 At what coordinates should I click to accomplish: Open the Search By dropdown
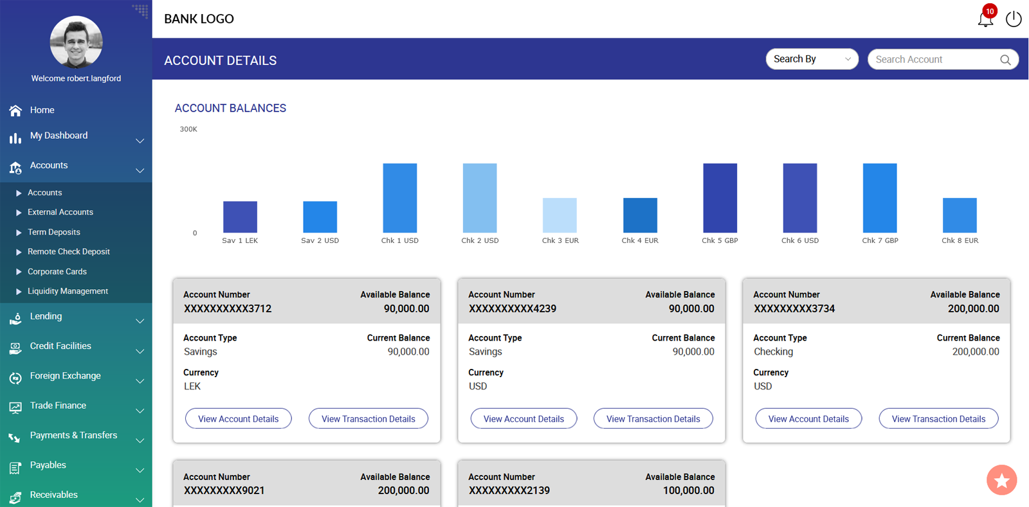812,59
